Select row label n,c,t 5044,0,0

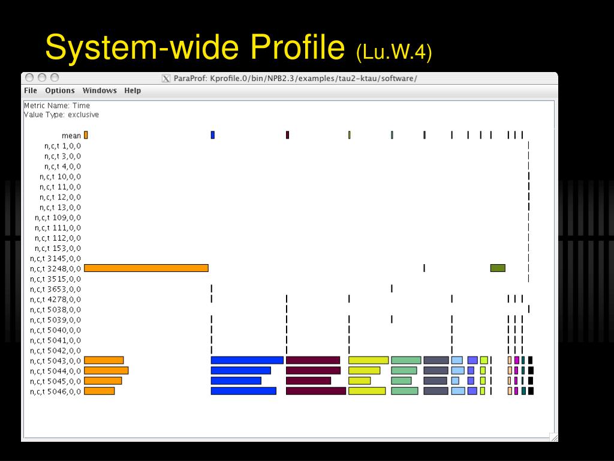pyautogui.click(x=56, y=371)
